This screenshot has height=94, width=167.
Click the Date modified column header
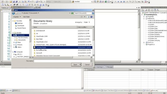tap(85, 27)
